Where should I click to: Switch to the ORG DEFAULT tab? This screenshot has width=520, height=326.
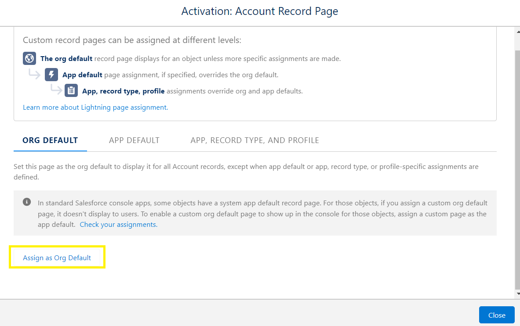[50, 140]
